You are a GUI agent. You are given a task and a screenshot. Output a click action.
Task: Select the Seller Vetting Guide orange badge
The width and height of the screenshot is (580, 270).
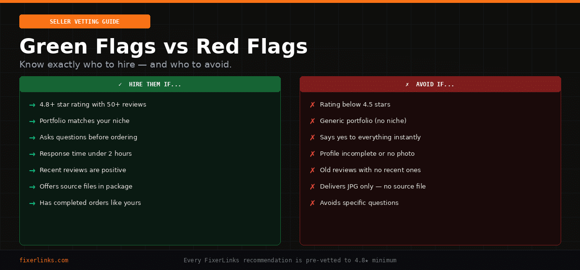coord(85,22)
